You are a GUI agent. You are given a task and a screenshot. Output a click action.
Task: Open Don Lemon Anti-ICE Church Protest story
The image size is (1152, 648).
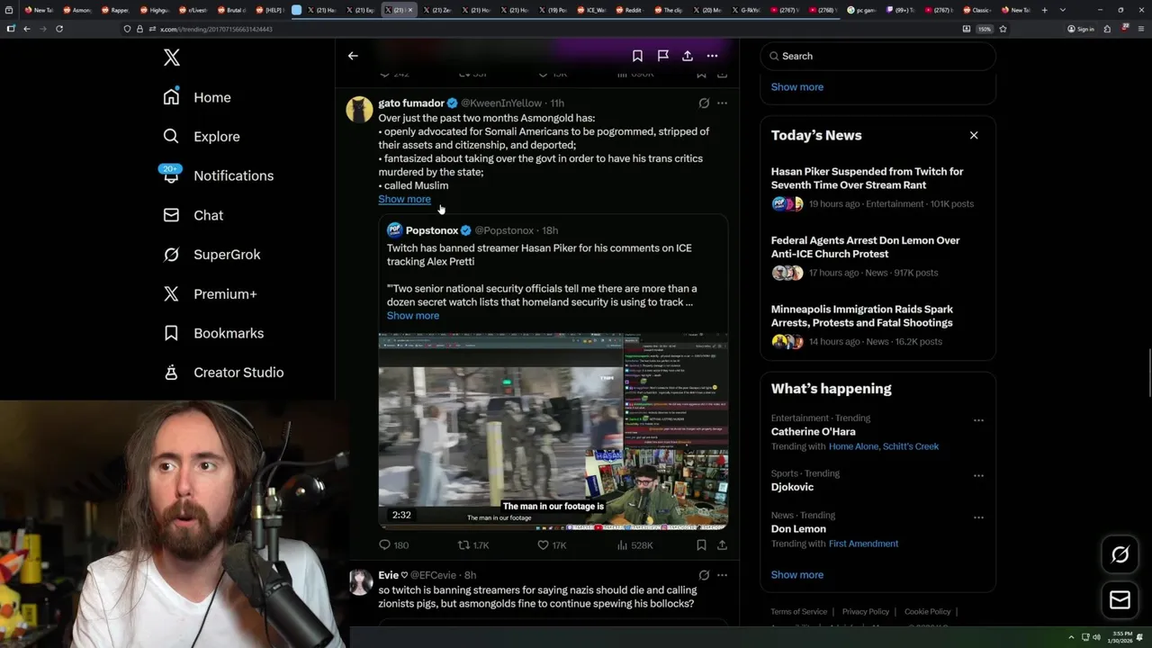[877, 256]
